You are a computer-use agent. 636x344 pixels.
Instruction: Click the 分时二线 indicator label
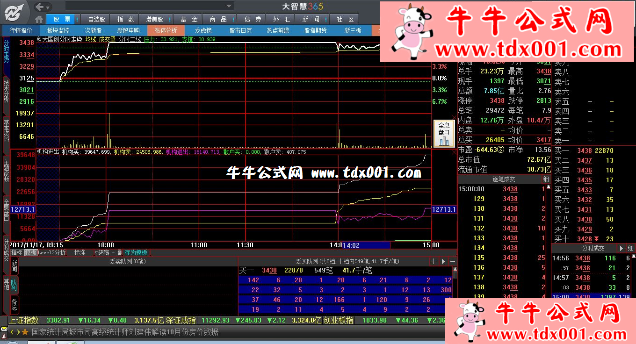coord(130,40)
